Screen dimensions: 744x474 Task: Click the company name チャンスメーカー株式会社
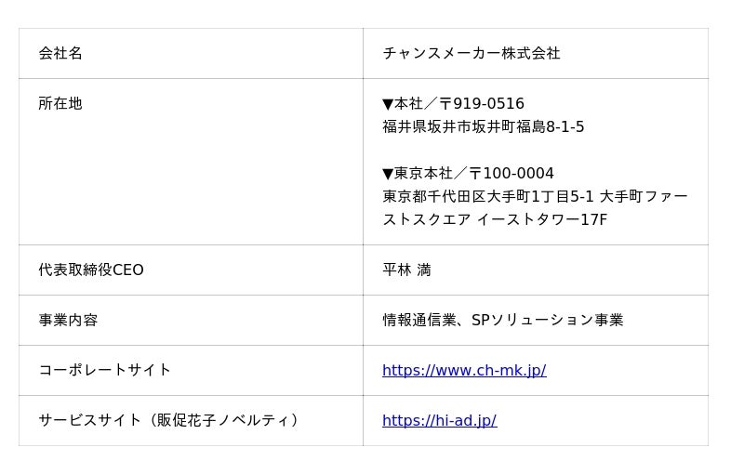472,53
